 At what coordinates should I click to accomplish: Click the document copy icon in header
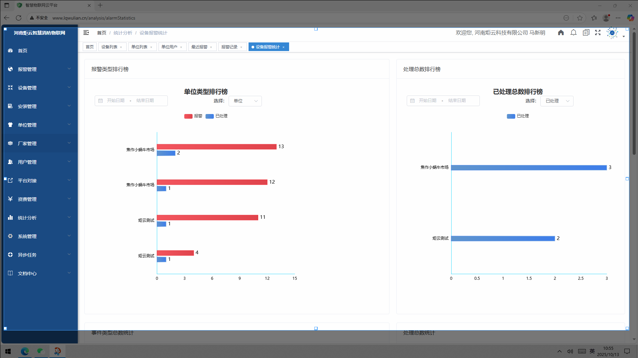pos(586,32)
